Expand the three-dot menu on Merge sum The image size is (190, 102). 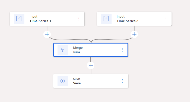click(x=122, y=50)
